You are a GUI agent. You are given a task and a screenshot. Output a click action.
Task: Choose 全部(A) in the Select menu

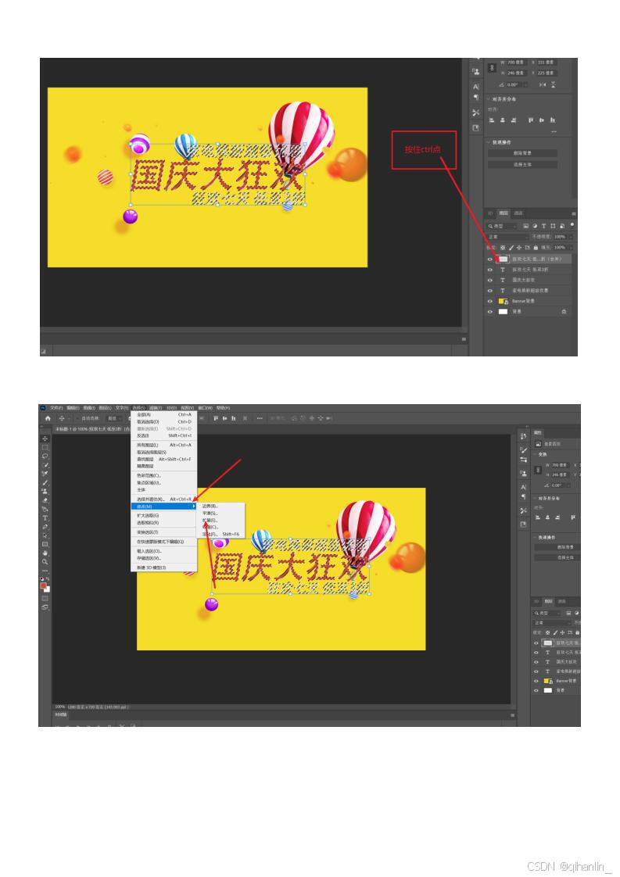click(x=164, y=414)
